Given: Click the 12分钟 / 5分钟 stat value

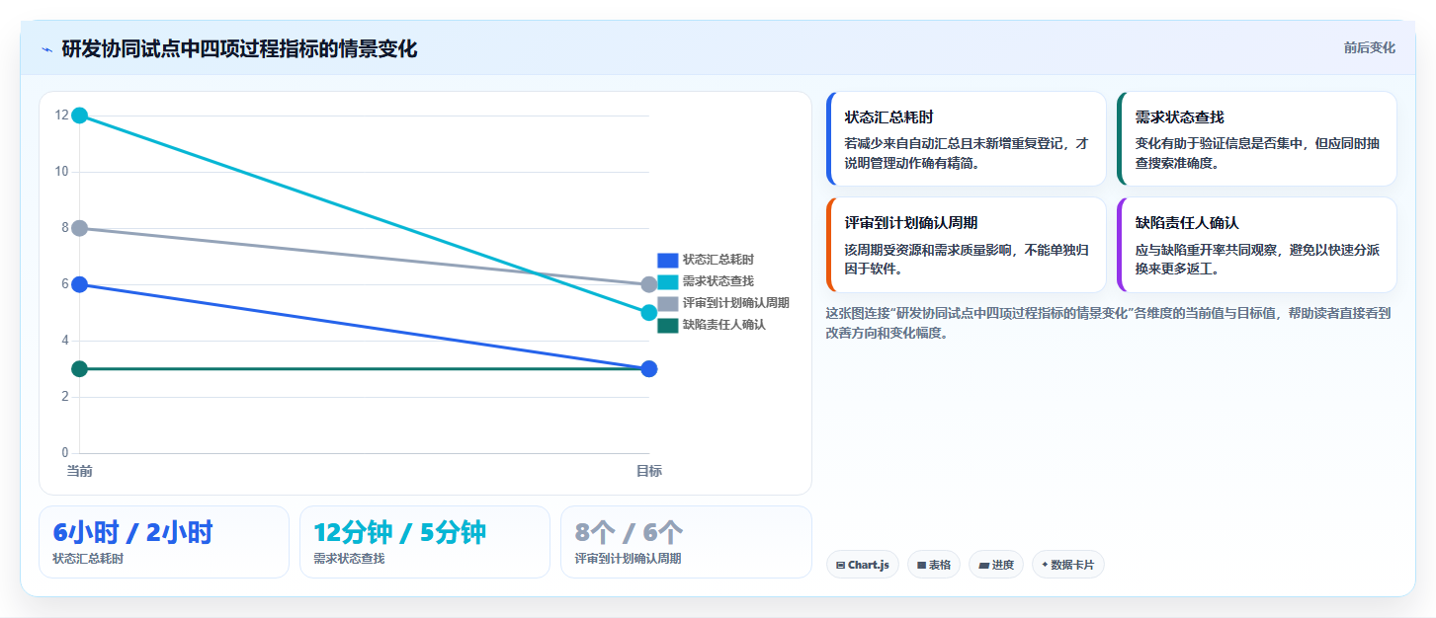Looking at the screenshot, I should point(399,532).
